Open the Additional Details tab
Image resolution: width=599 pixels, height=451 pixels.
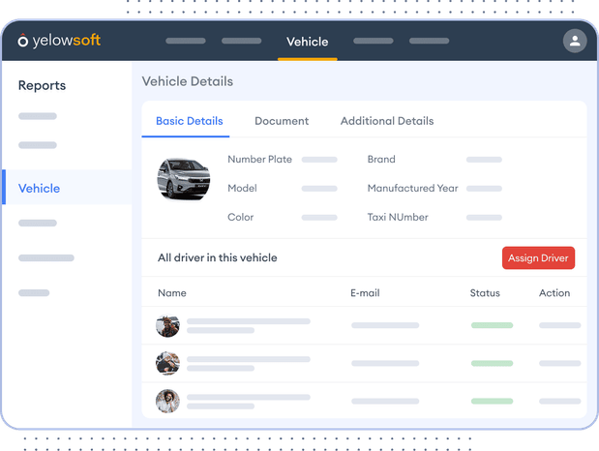point(387,121)
